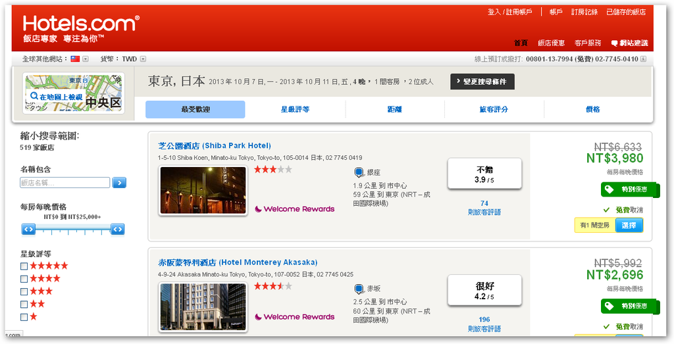The height and width of the screenshot is (344, 674).
Task: Click the hotel name input field
Action: click(x=65, y=182)
